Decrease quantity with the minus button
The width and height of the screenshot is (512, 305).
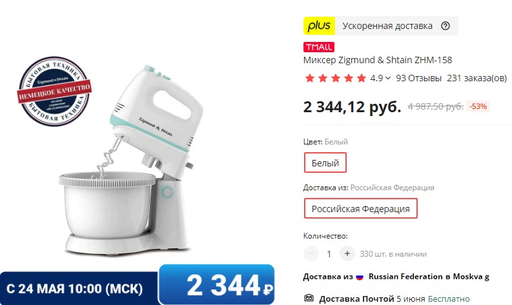(x=311, y=253)
